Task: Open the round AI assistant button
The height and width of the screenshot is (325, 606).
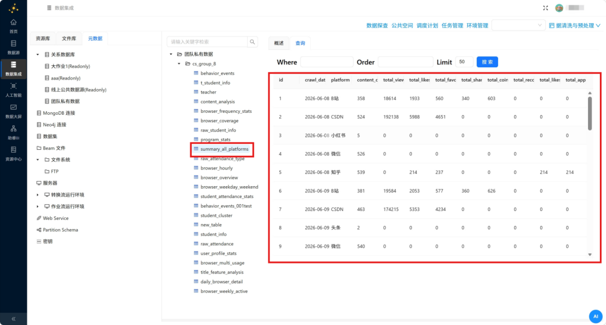Action: pos(595,316)
